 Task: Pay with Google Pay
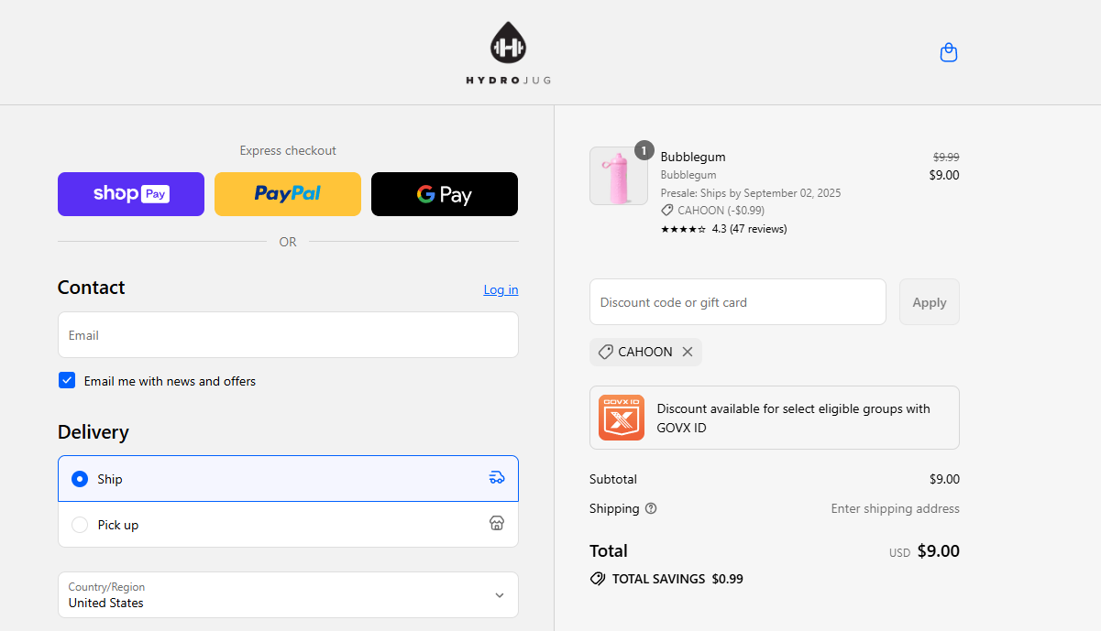coord(445,194)
